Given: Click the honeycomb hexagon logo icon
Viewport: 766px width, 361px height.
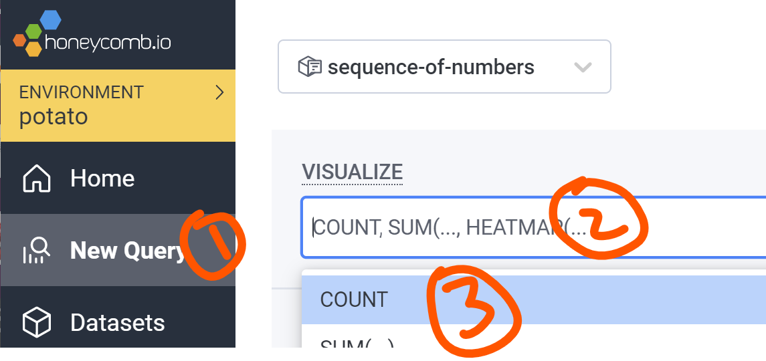Looking at the screenshot, I should (37, 33).
